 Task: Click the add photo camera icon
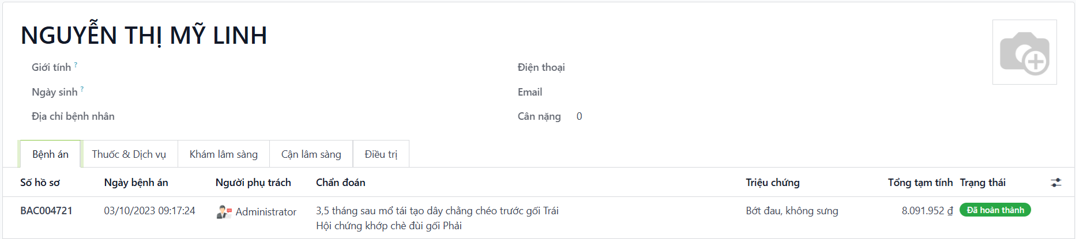point(1024,52)
